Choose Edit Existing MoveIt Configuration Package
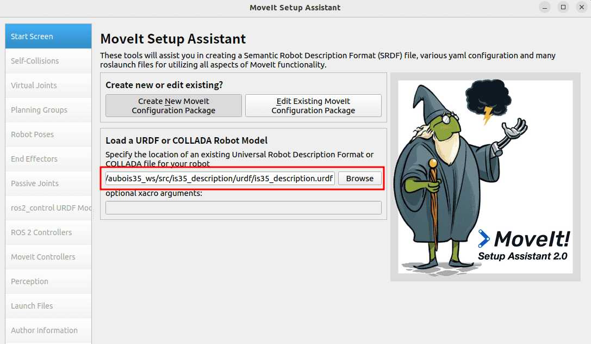Screen dimensions: 591x344 pos(313,106)
